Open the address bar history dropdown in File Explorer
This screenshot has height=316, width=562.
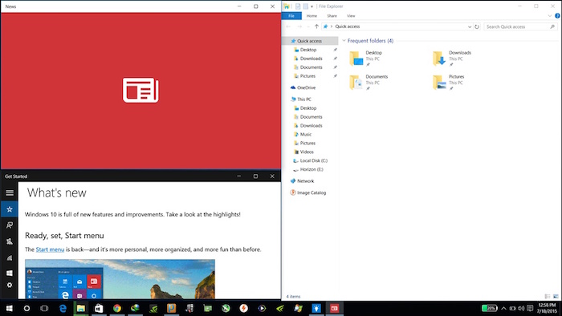[470, 26]
